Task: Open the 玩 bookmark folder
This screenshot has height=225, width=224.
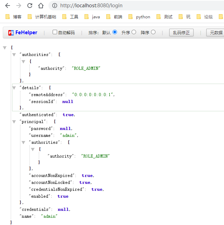Action: pyautogui.click(x=185, y=17)
